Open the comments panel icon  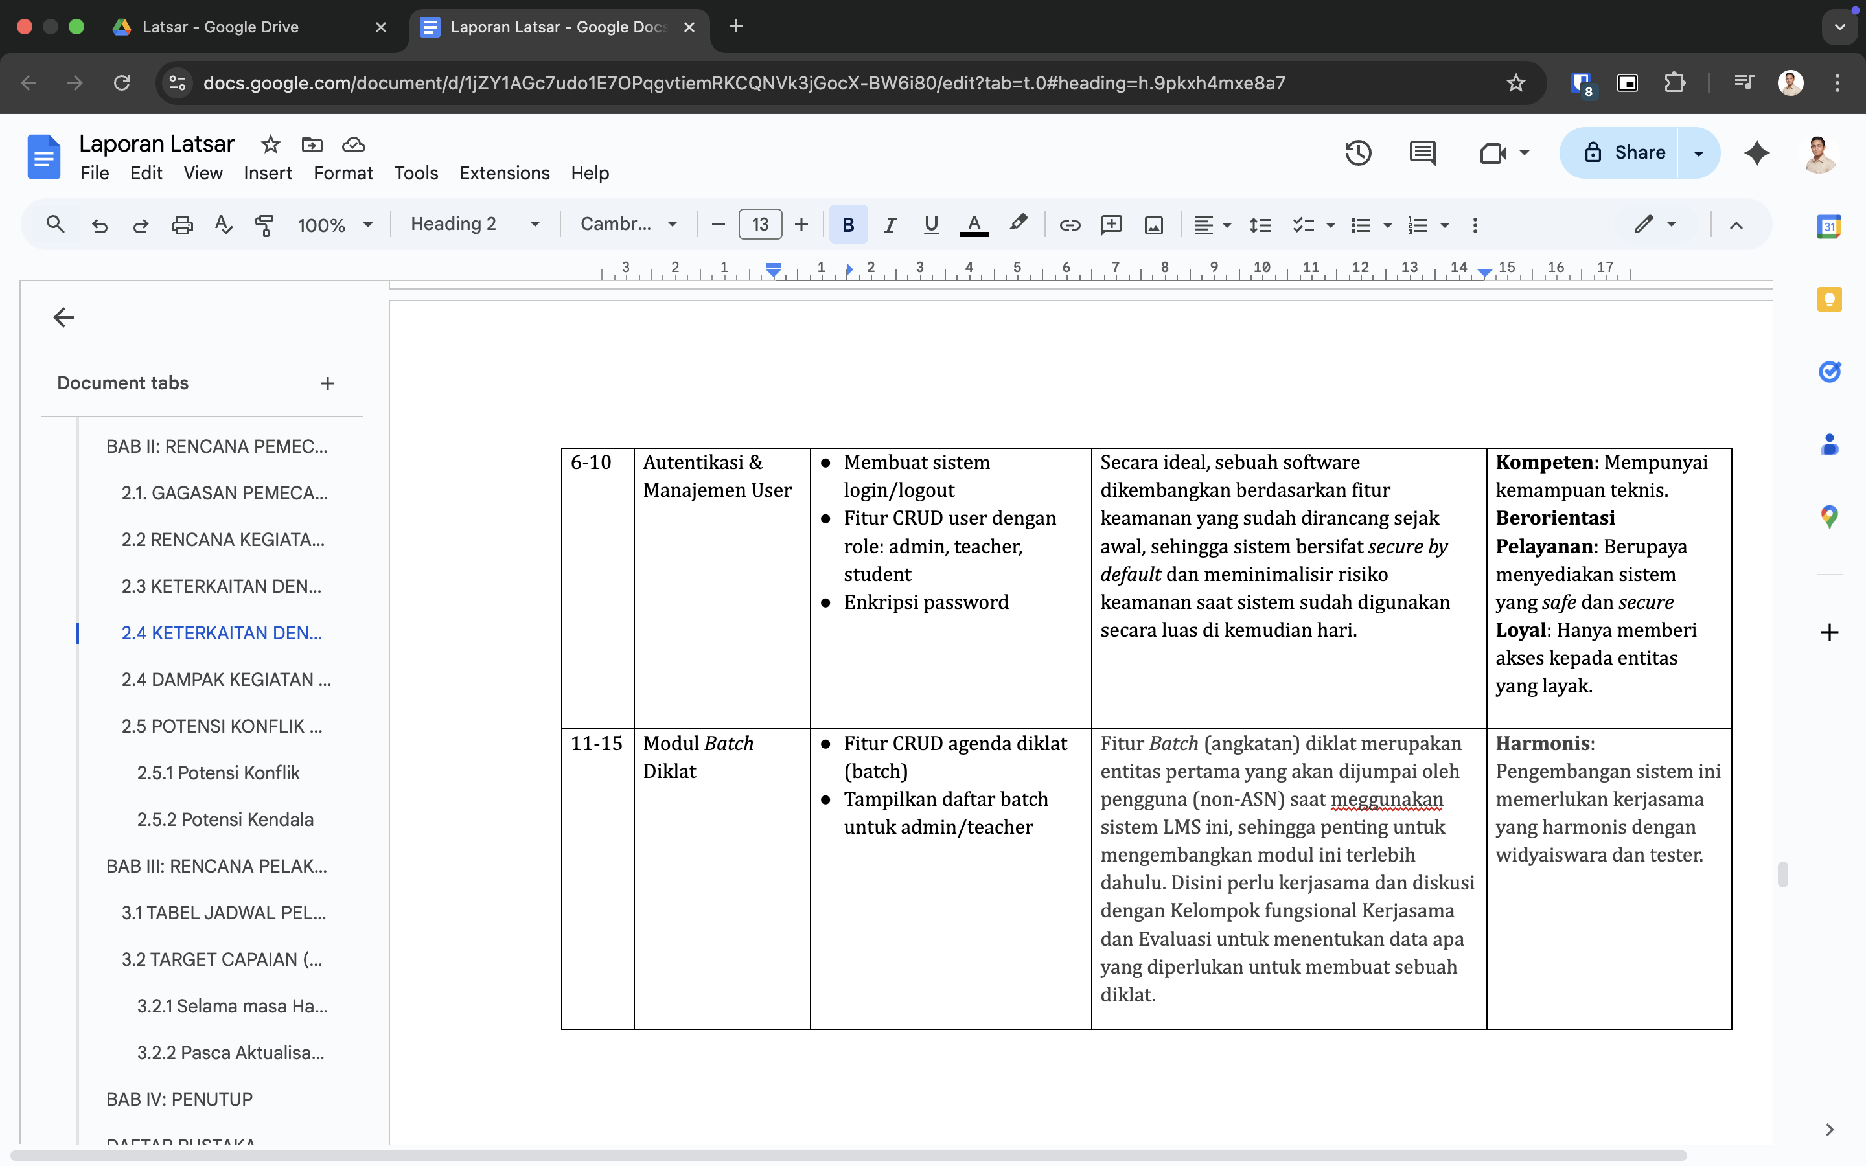click(x=1422, y=153)
